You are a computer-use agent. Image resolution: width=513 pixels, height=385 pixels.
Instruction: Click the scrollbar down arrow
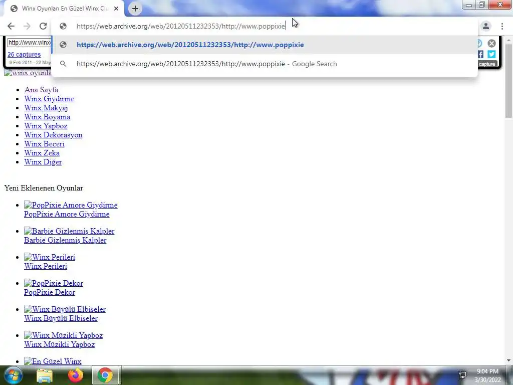[x=509, y=360]
